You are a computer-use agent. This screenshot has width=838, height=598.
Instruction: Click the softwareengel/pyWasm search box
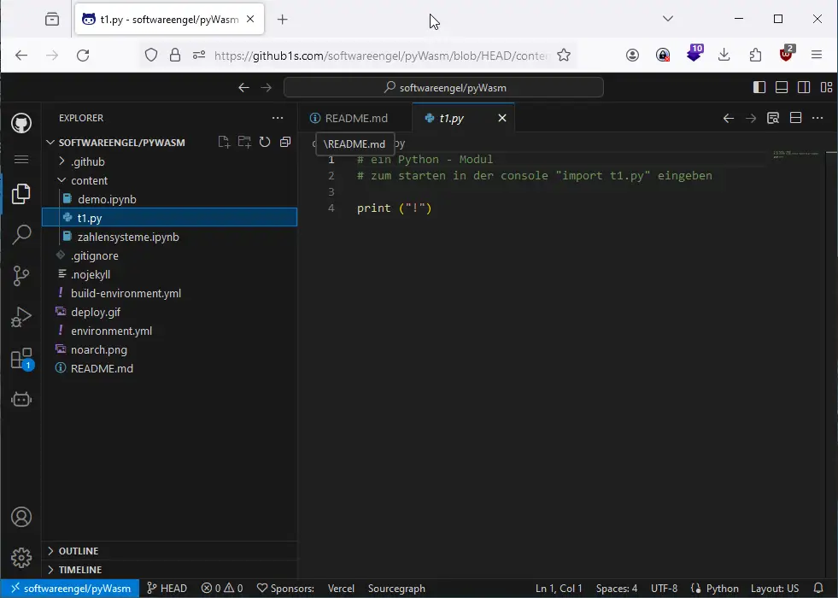click(x=443, y=87)
